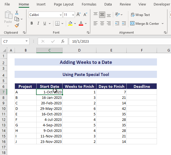171x155 pixels.
Task: Select the Format Painter brush
Action: [17, 25]
